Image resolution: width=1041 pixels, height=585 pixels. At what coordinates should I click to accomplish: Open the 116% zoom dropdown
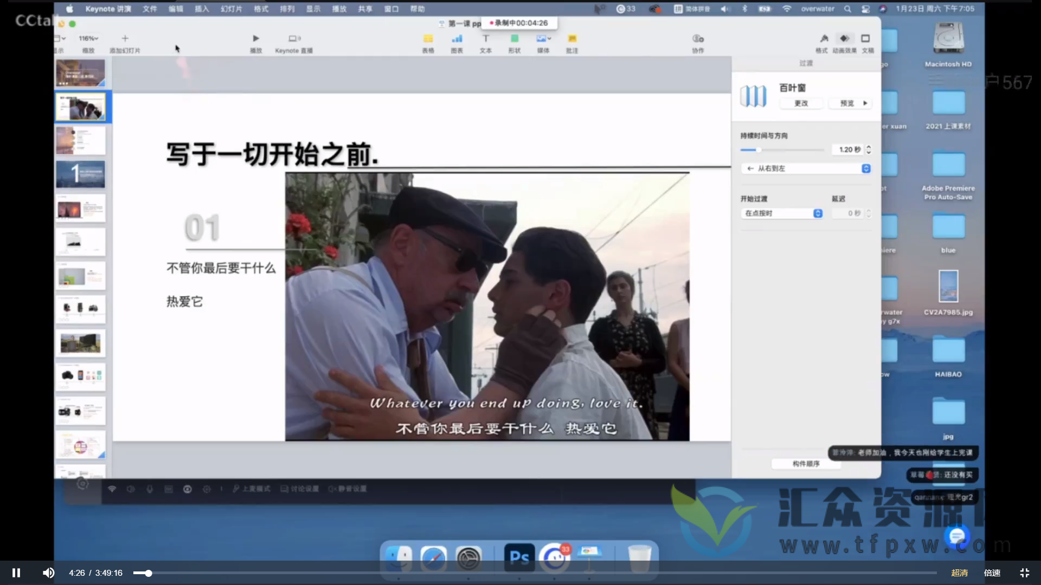(88, 38)
